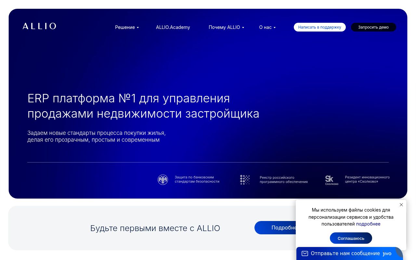Click the Russian software registry dotted icon
The width and height of the screenshot is (416, 260).
[245, 180]
